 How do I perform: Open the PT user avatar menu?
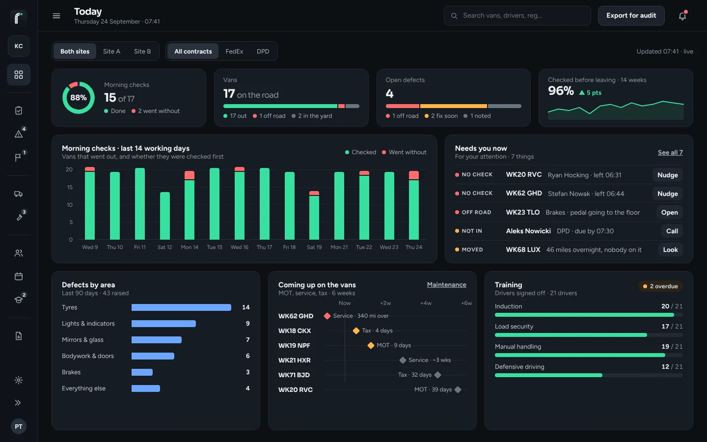(x=19, y=426)
